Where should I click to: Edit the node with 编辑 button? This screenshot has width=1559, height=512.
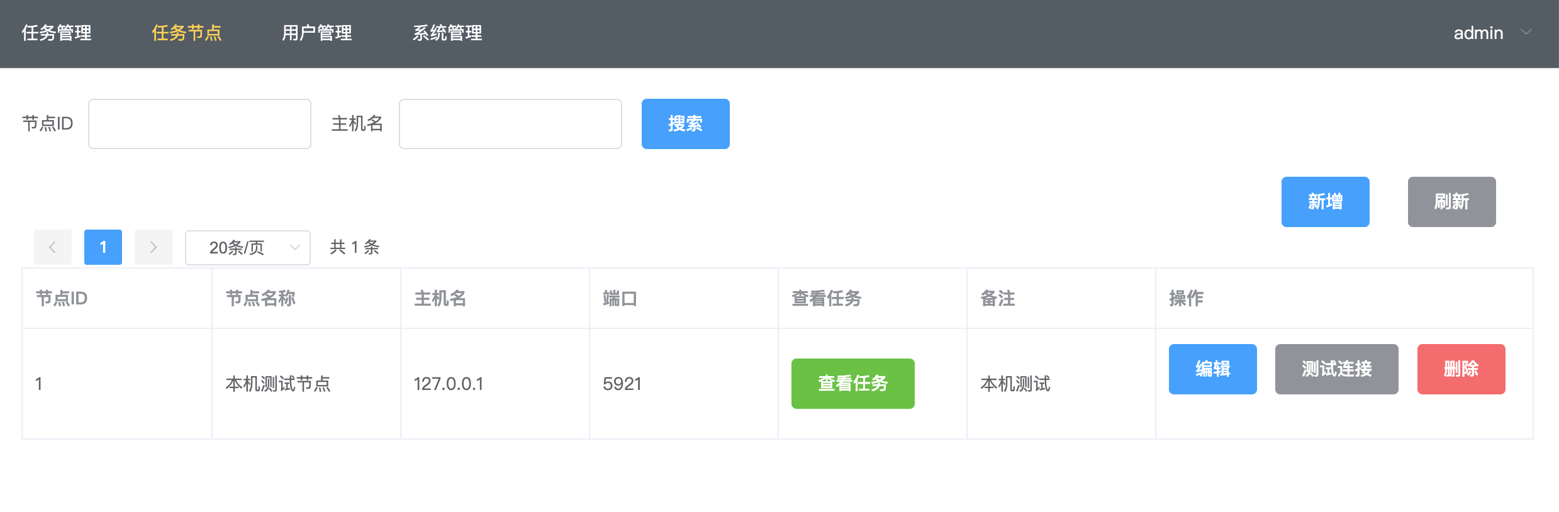(1213, 369)
